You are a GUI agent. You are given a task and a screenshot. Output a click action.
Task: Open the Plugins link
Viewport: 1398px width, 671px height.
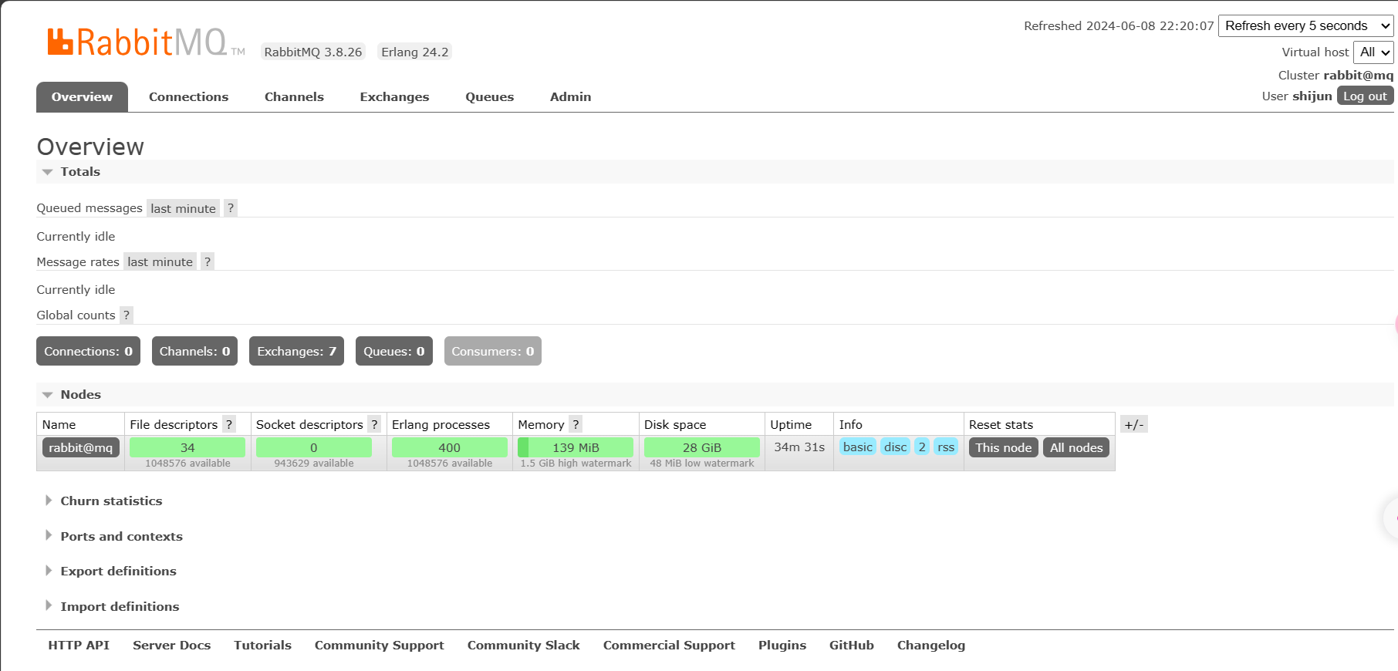click(x=782, y=645)
